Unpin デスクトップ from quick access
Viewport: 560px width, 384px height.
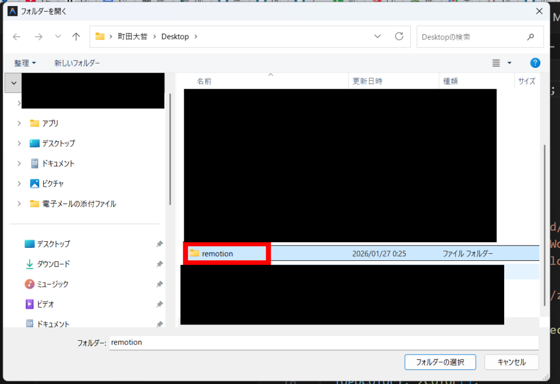pos(159,244)
